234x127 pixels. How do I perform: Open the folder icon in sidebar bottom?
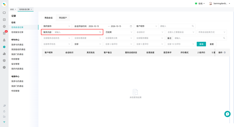click(4, 116)
